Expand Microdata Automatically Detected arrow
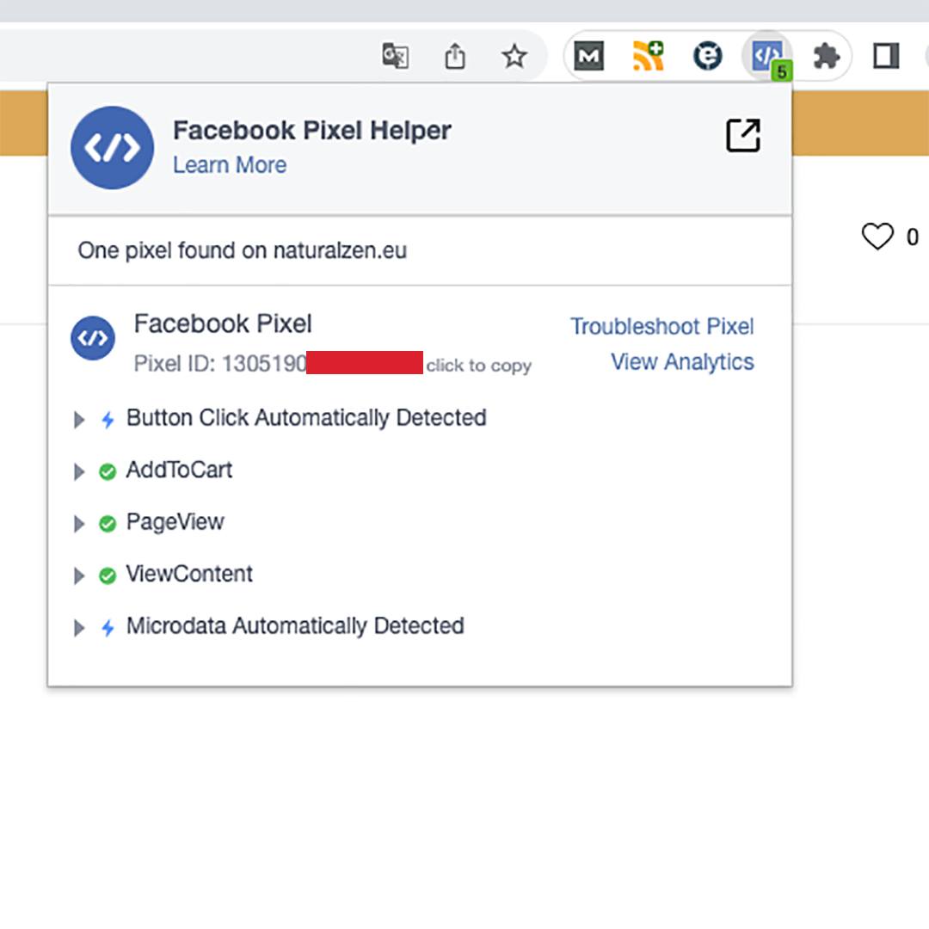The image size is (929, 929). [x=79, y=627]
